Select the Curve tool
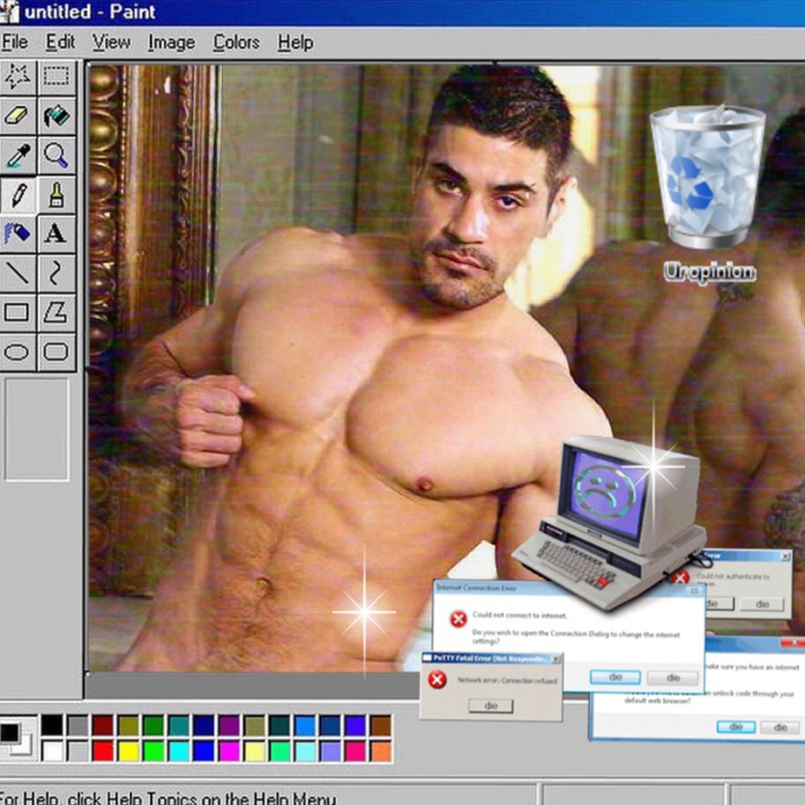805x805 pixels. pos(56,273)
